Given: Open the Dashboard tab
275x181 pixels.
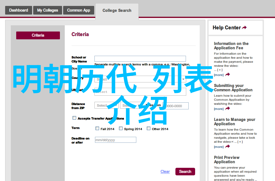Looking at the screenshot, I should (x=19, y=10).
